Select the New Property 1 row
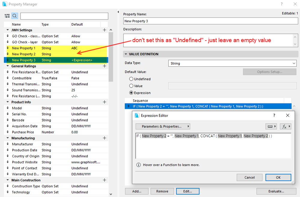 56,48
